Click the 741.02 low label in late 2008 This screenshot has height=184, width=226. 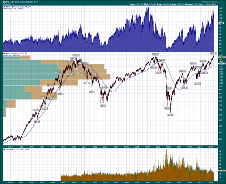point(167,108)
